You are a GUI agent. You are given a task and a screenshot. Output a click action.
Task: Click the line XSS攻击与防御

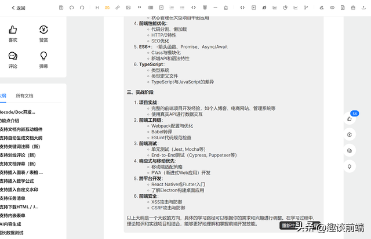click(x=167, y=202)
